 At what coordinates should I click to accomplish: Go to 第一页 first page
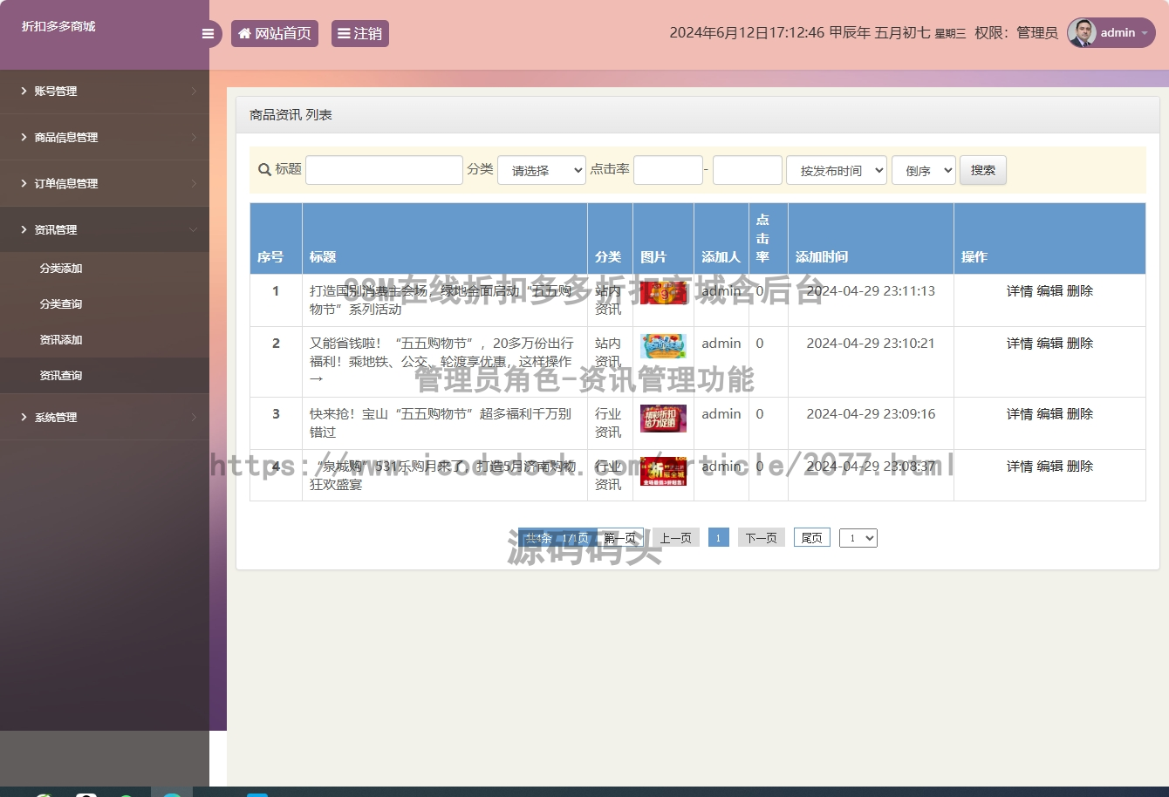point(620,538)
